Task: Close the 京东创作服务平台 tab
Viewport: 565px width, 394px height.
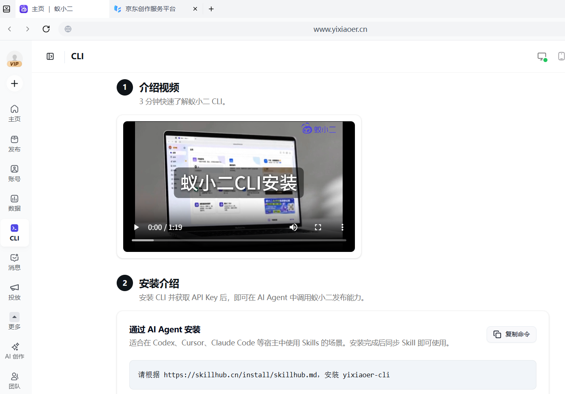Action: click(195, 9)
